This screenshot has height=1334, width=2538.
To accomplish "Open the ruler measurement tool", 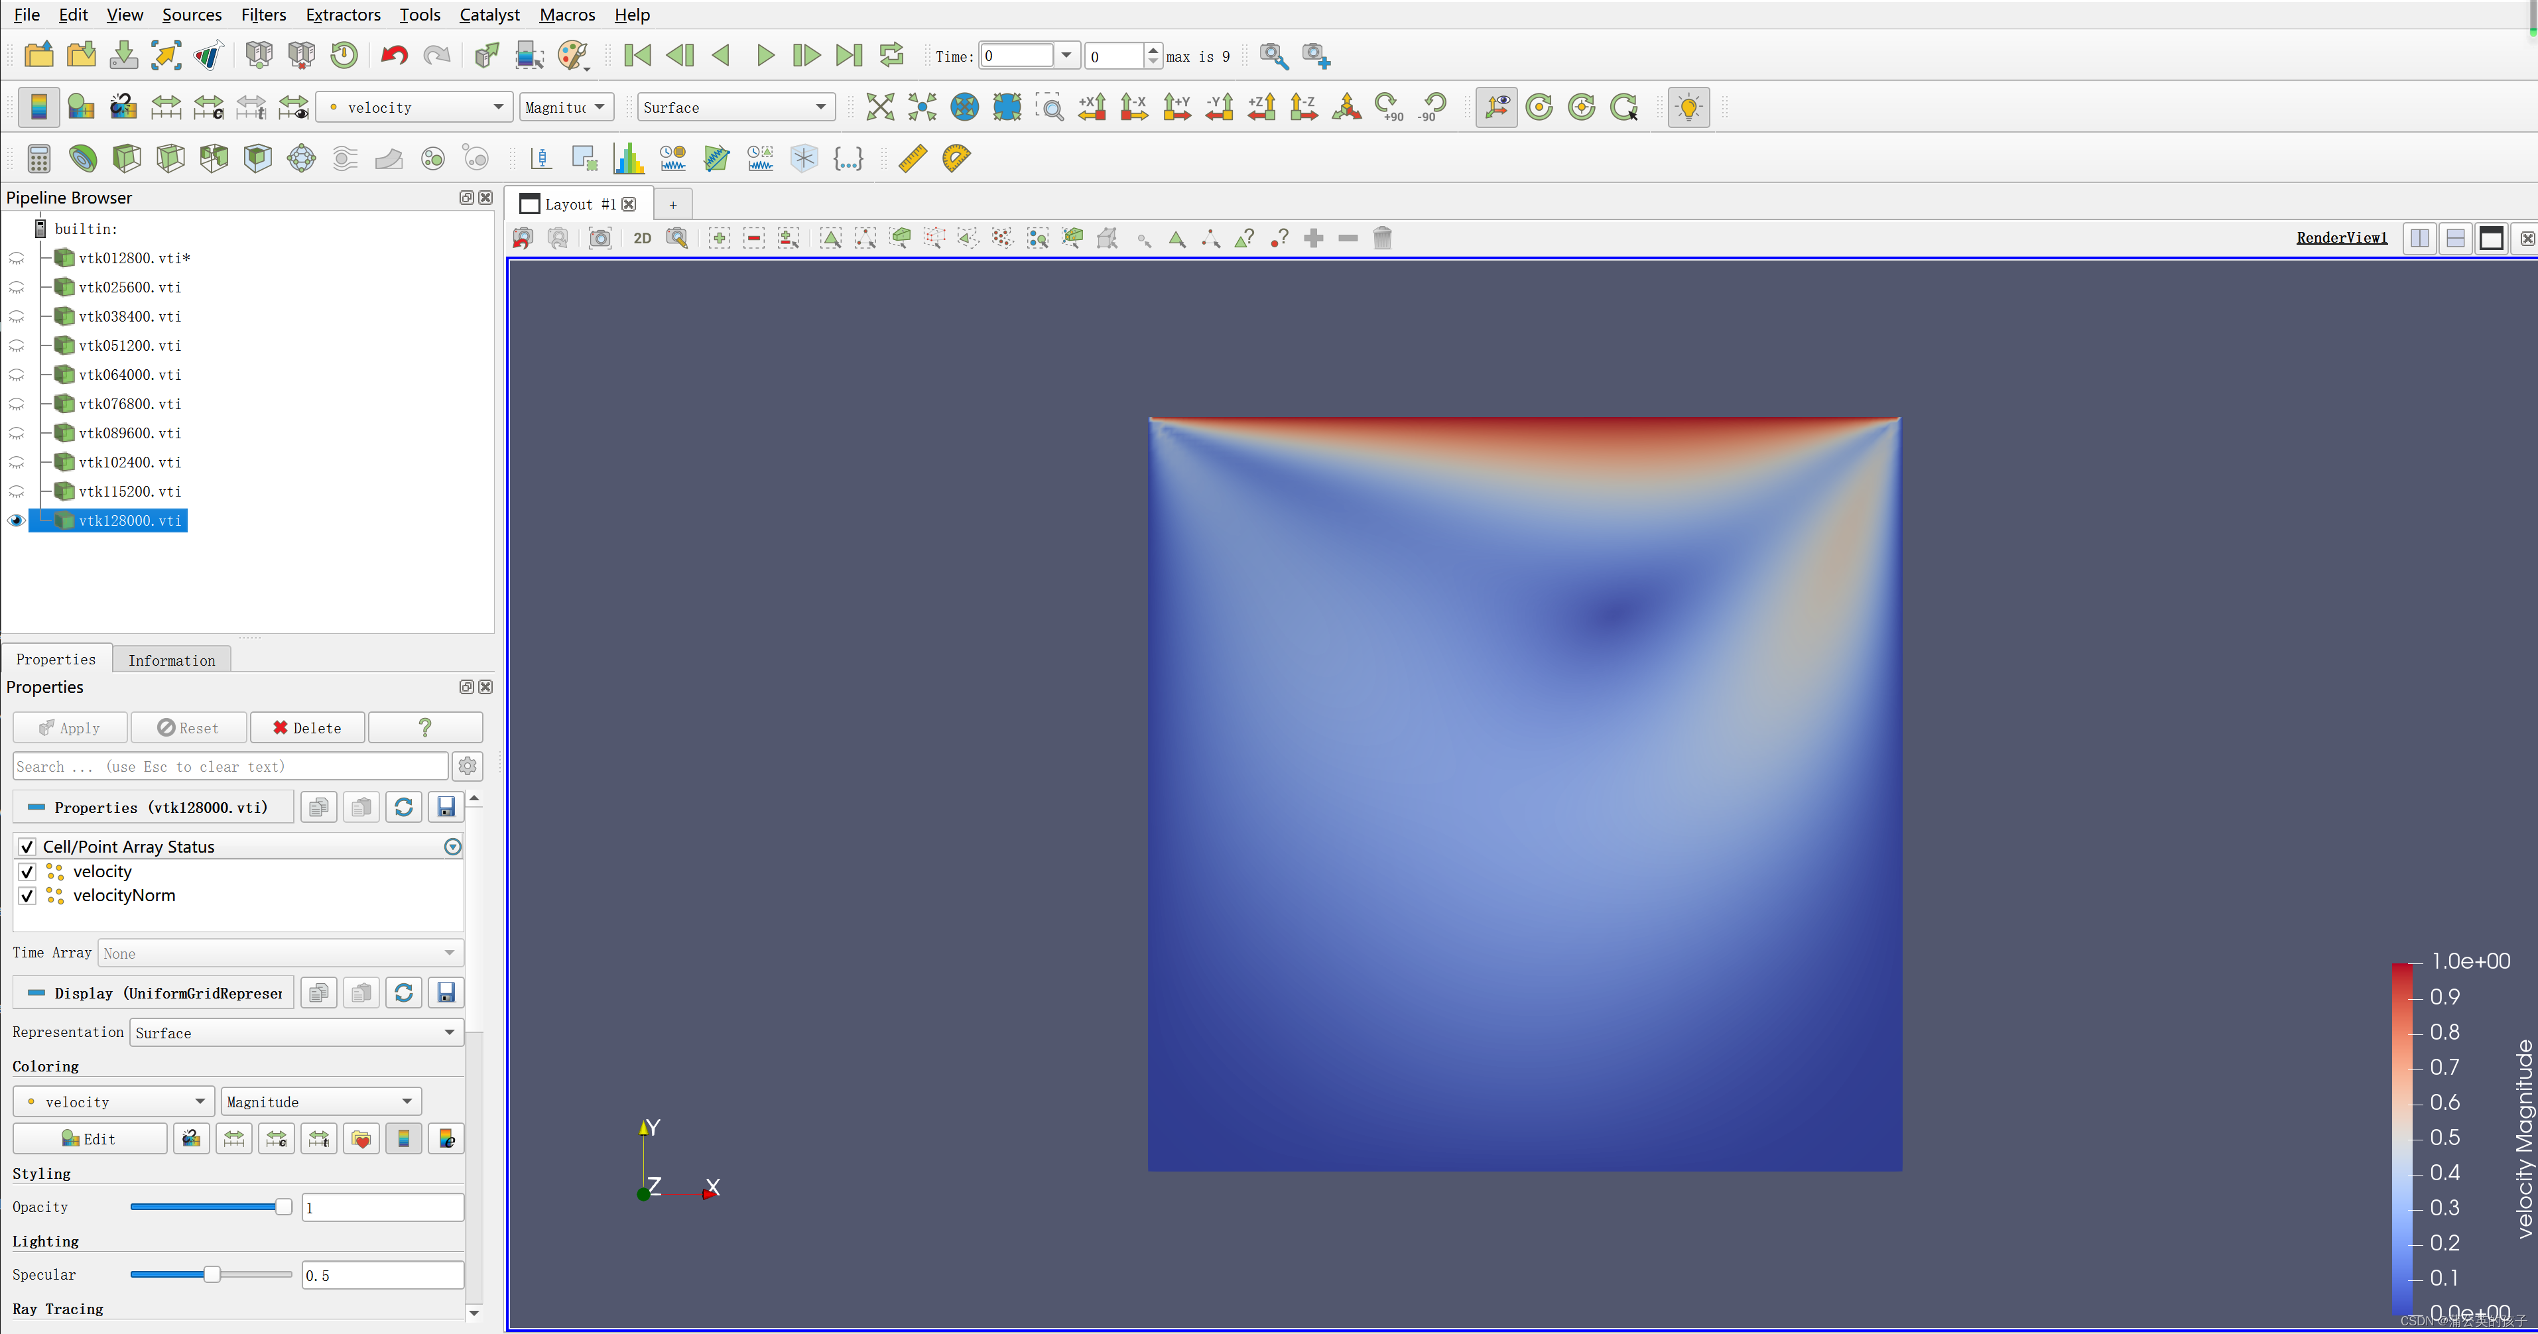I will [x=913, y=158].
